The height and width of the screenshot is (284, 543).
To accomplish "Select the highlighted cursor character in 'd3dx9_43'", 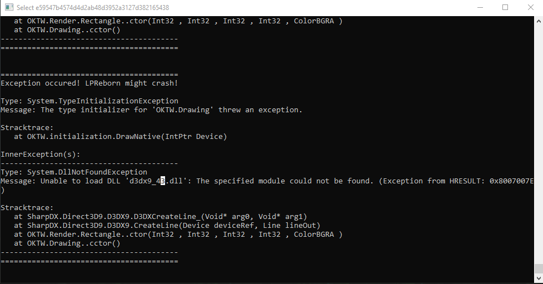I will (x=163, y=181).
